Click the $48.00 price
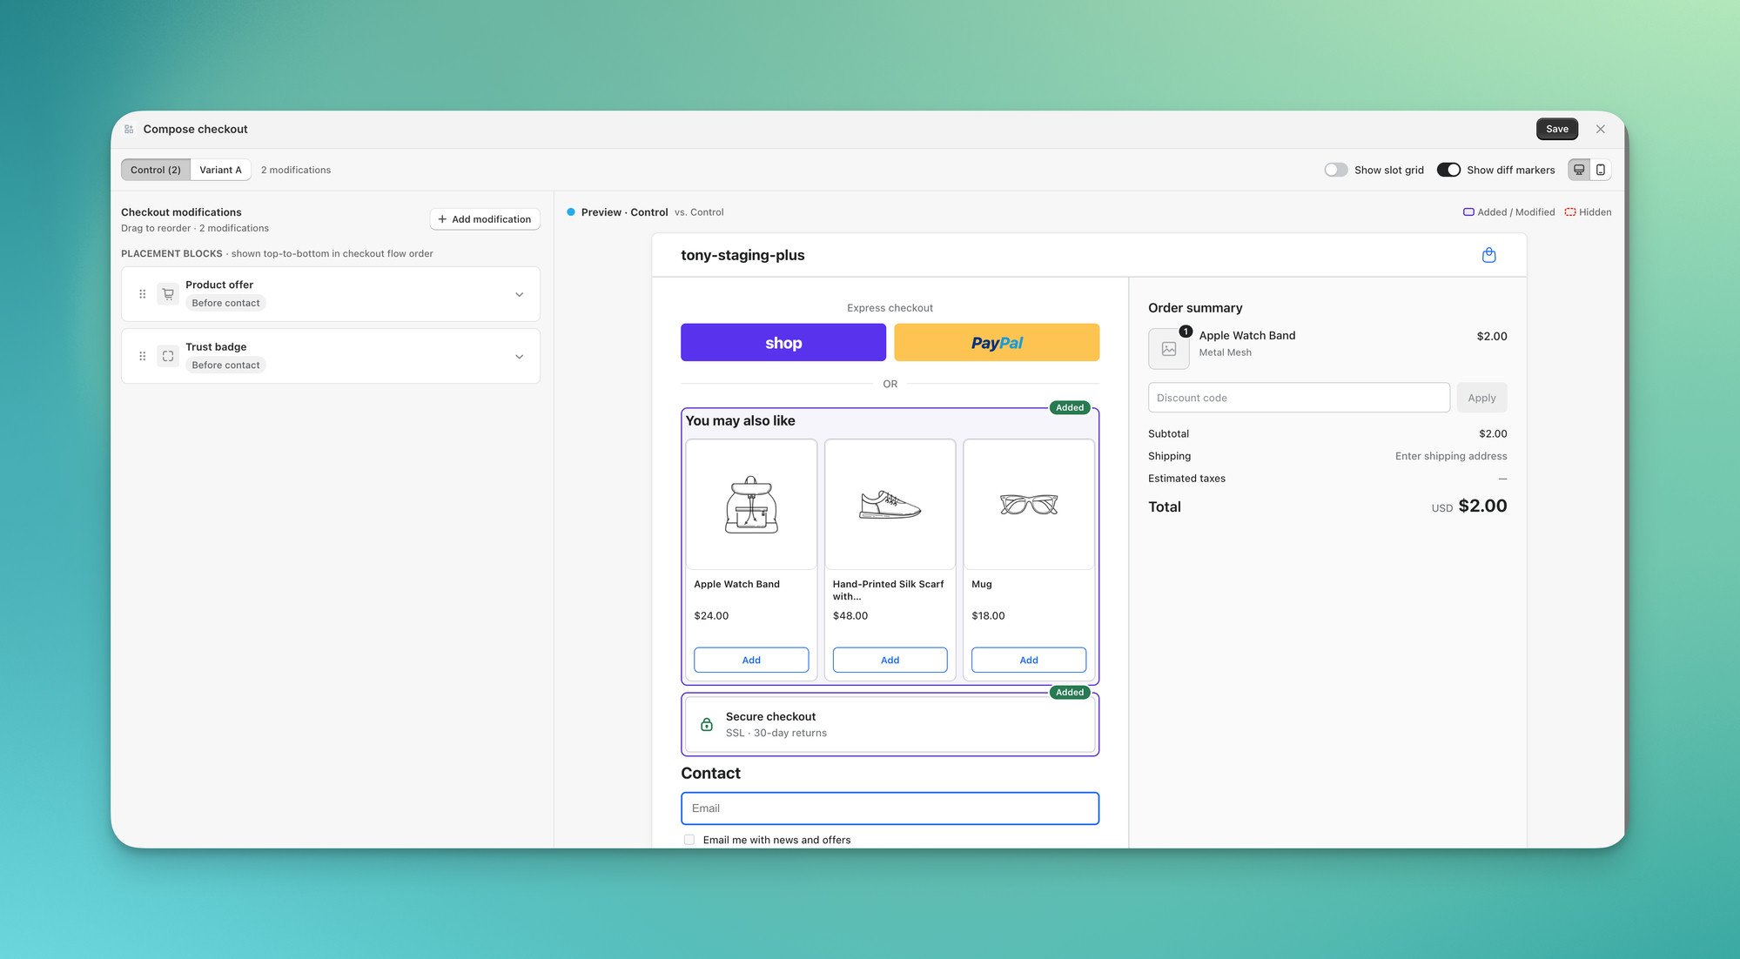Screen dimensions: 1740x959 850,615
